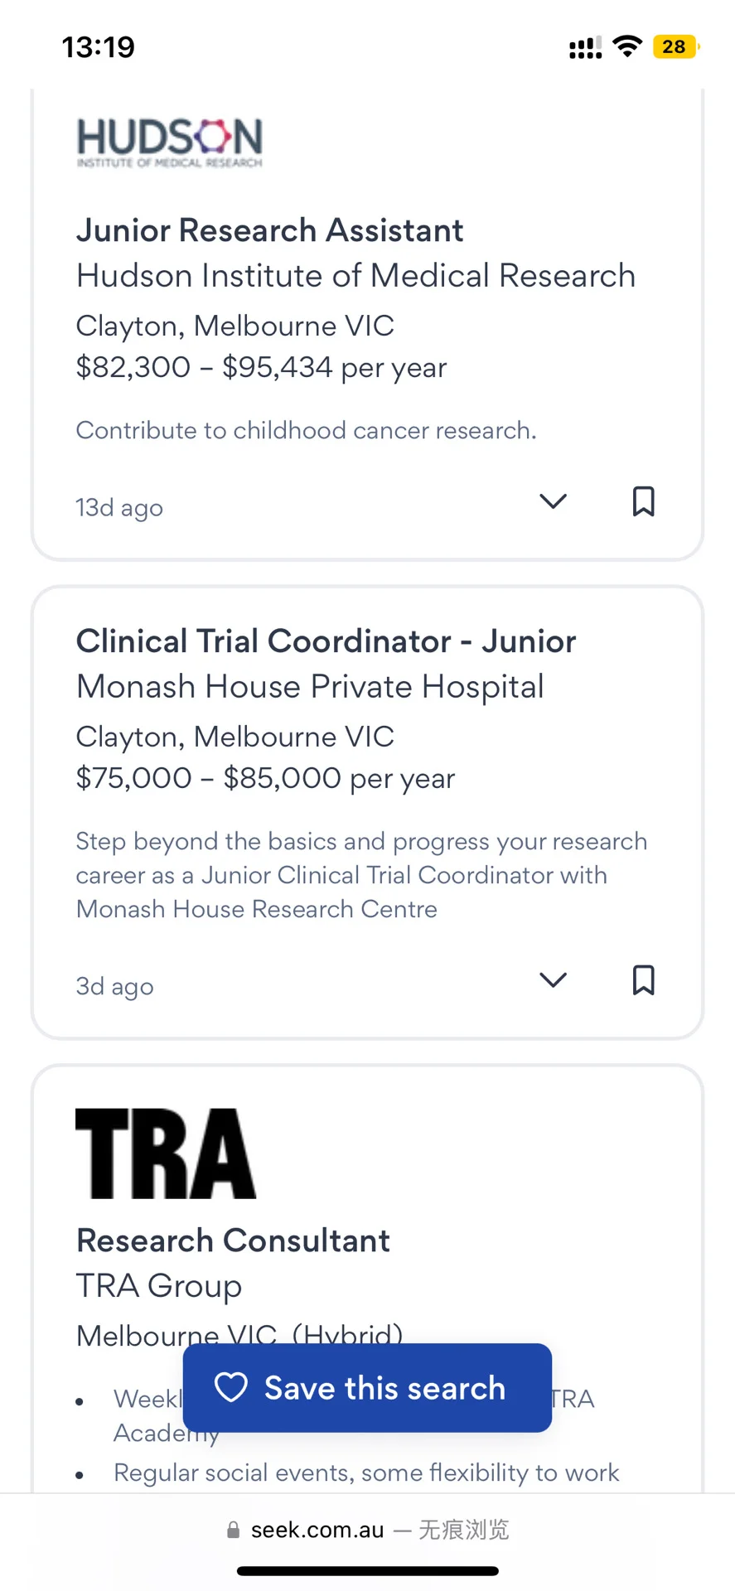Tap the home indicator bar
Image resolution: width=735 pixels, height=1591 pixels.
(x=367, y=1571)
